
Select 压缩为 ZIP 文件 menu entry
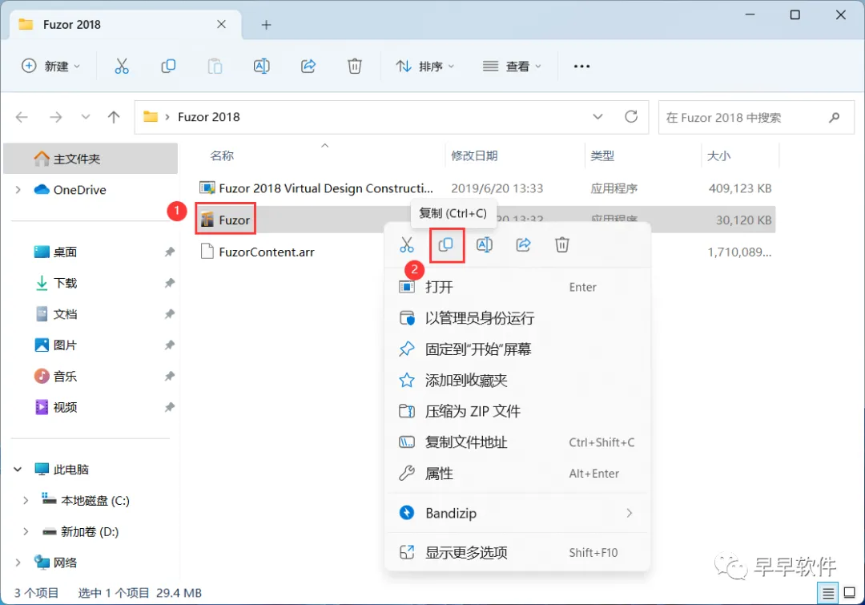pyautogui.click(x=517, y=411)
